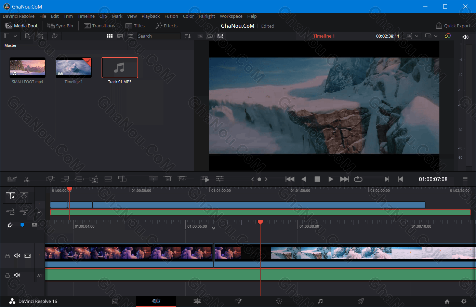Enable the locked playhead timeline option
This screenshot has height=307, width=476.
[11, 196]
